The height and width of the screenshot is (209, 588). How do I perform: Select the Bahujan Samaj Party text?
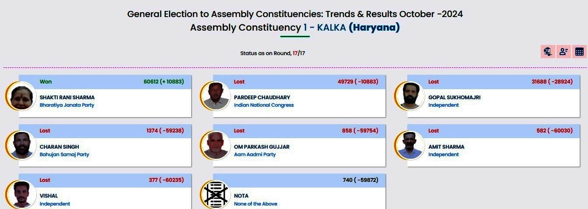(64, 155)
